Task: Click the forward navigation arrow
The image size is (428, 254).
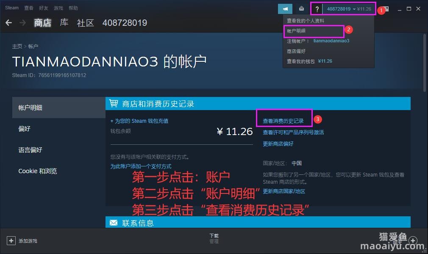Action: coord(22,22)
